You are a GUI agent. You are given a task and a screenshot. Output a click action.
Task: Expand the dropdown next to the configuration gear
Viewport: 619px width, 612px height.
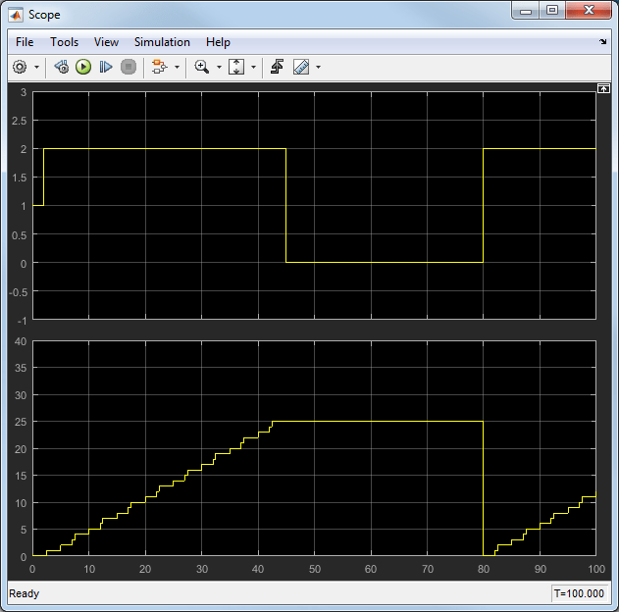[x=36, y=67]
